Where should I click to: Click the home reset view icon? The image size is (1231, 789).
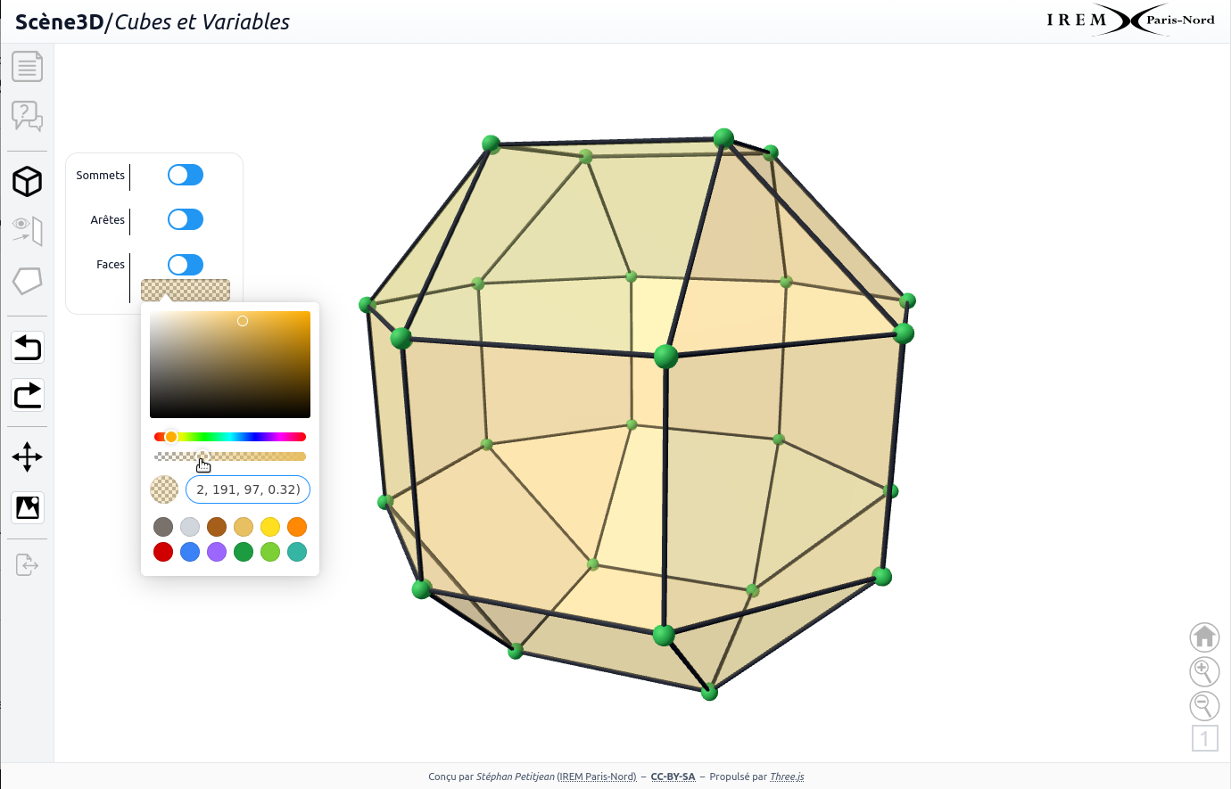coord(1204,637)
